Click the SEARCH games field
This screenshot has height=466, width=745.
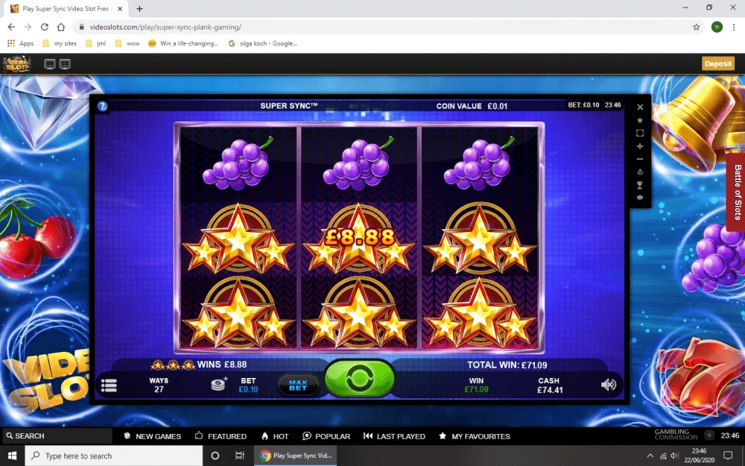pos(57,436)
